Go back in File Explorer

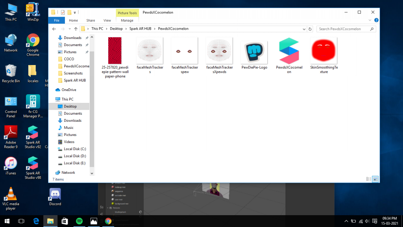click(54, 29)
